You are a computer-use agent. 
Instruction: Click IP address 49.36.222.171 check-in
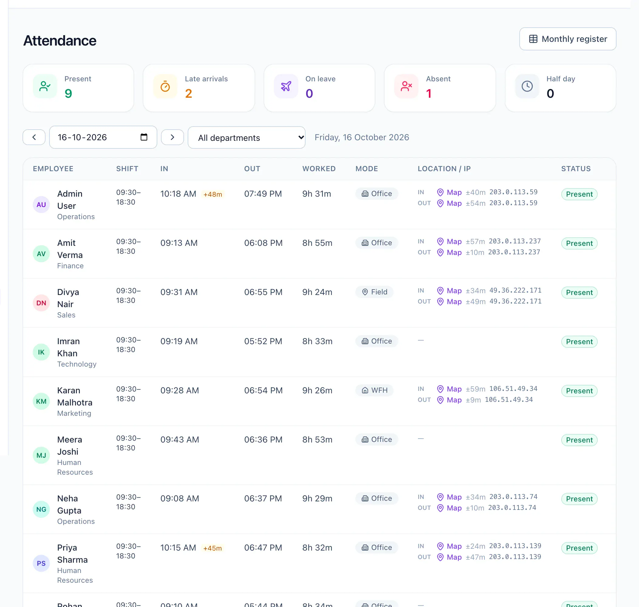tap(515, 290)
